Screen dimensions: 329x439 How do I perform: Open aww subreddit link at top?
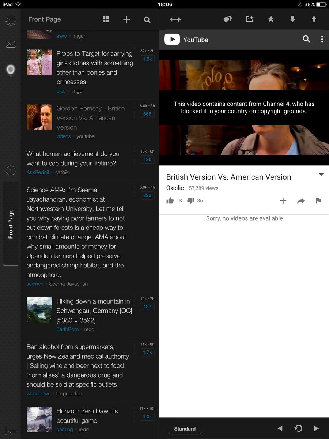(x=61, y=36)
